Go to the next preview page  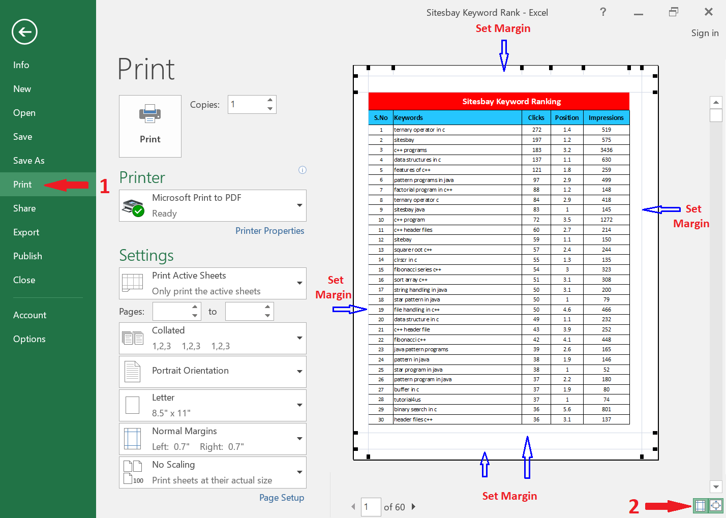click(413, 507)
